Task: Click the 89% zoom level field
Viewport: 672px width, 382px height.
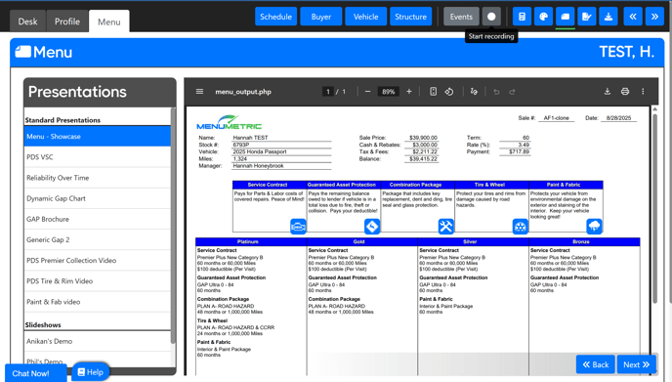Action: [389, 91]
